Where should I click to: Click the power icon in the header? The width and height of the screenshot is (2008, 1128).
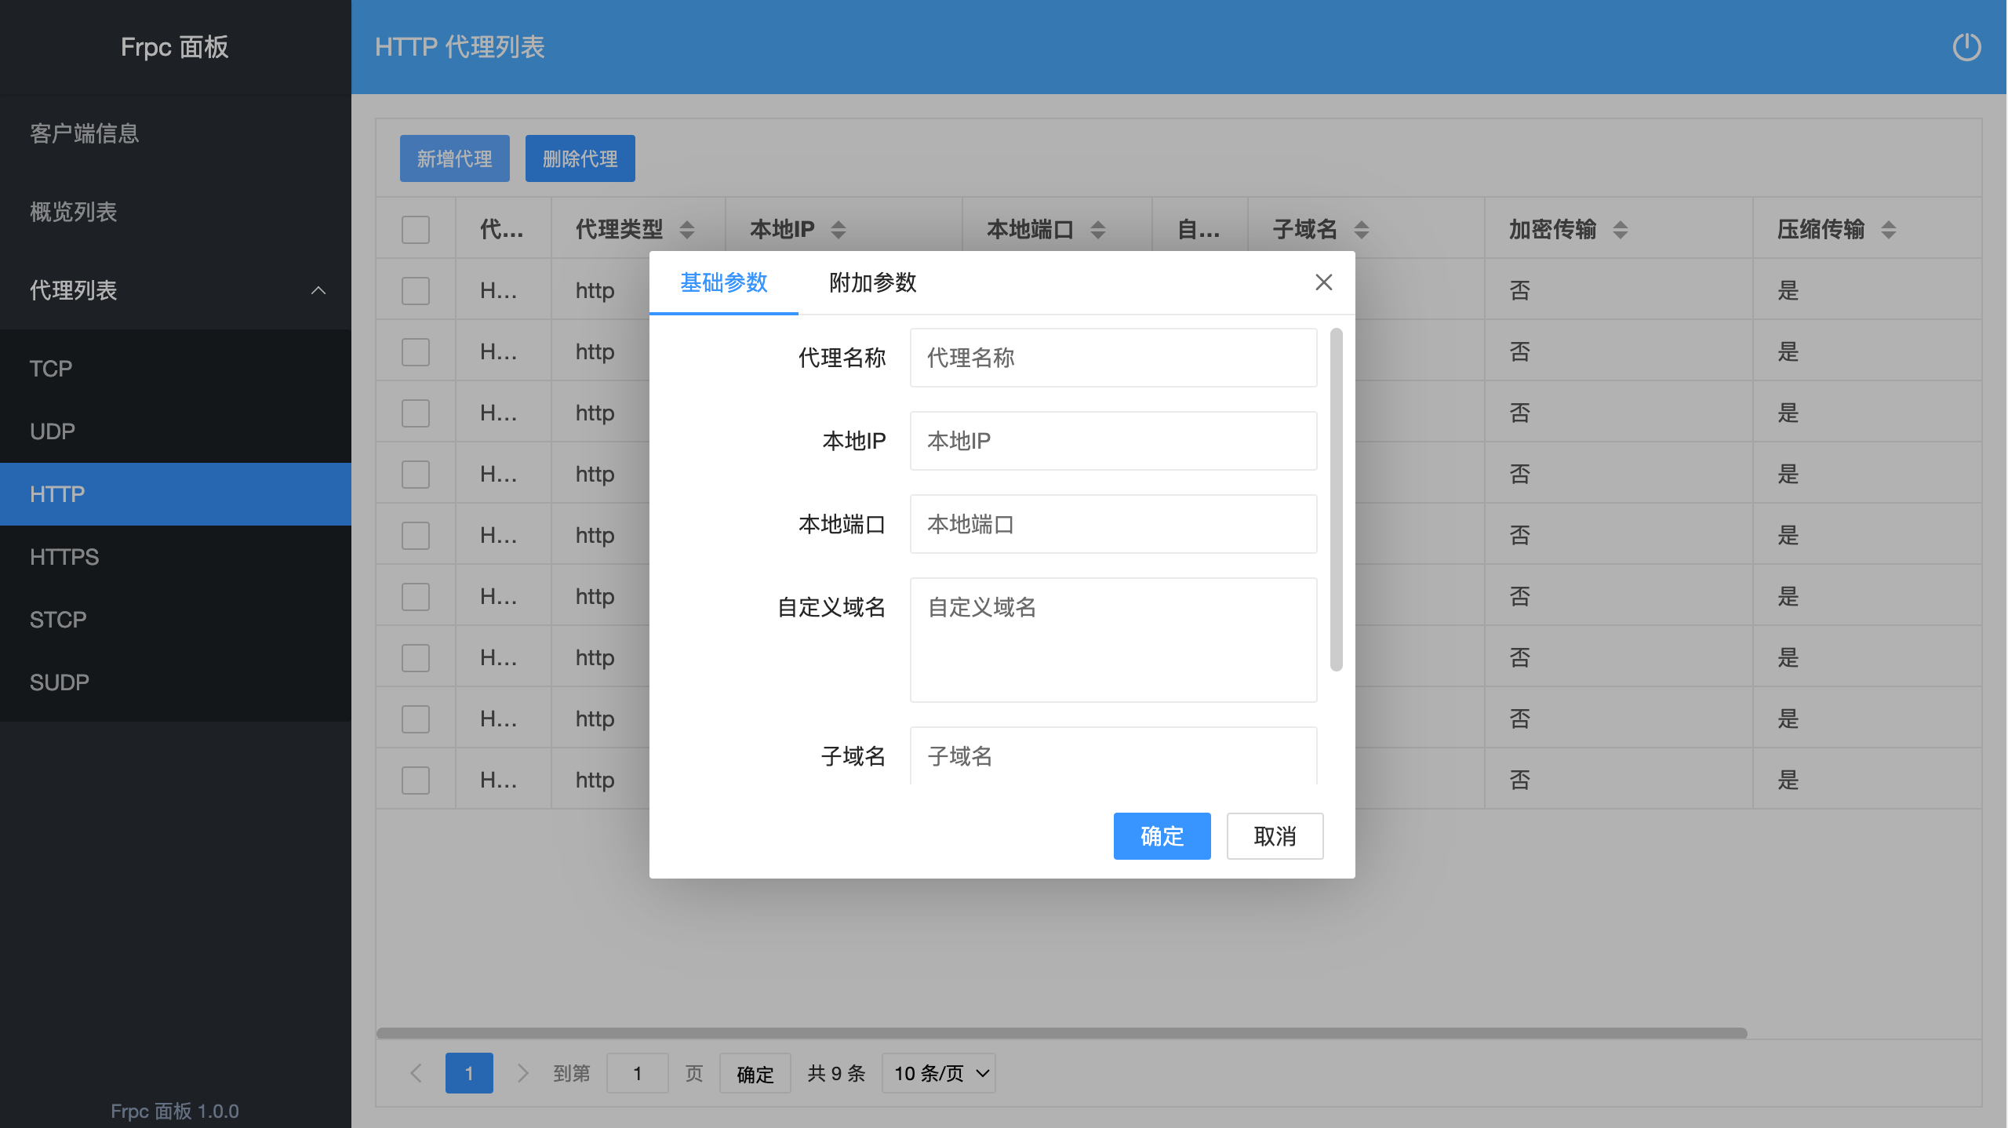tap(1966, 47)
